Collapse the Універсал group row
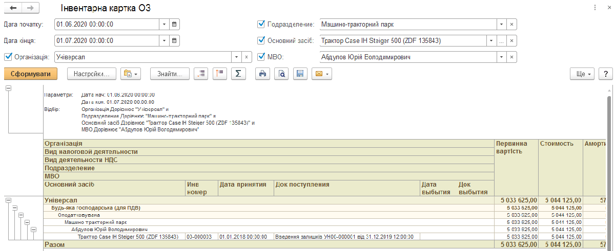This screenshot has height=251, width=615. pos(8,201)
